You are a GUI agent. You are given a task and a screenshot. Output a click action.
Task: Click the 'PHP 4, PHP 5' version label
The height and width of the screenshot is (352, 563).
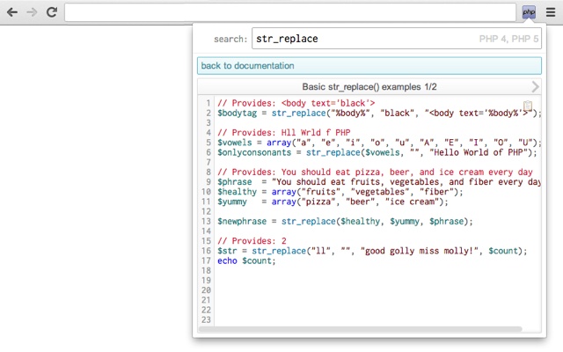(x=508, y=39)
